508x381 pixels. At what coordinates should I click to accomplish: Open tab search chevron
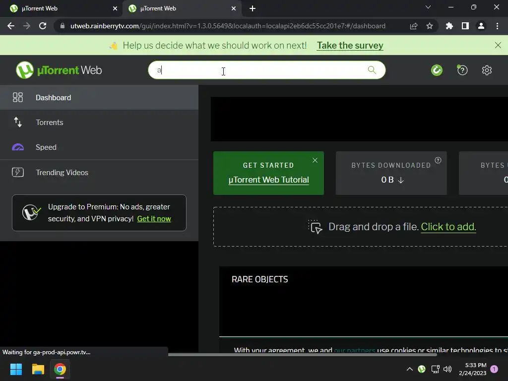[x=428, y=7]
